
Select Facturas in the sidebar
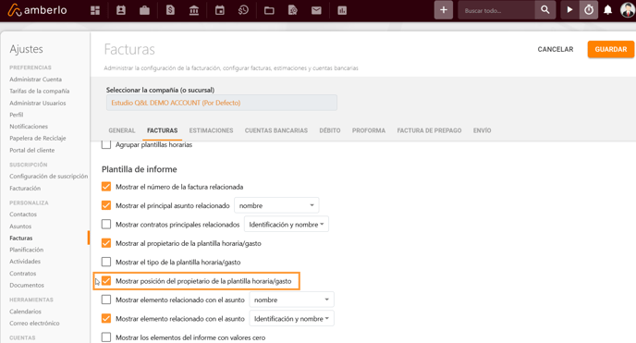point(20,238)
